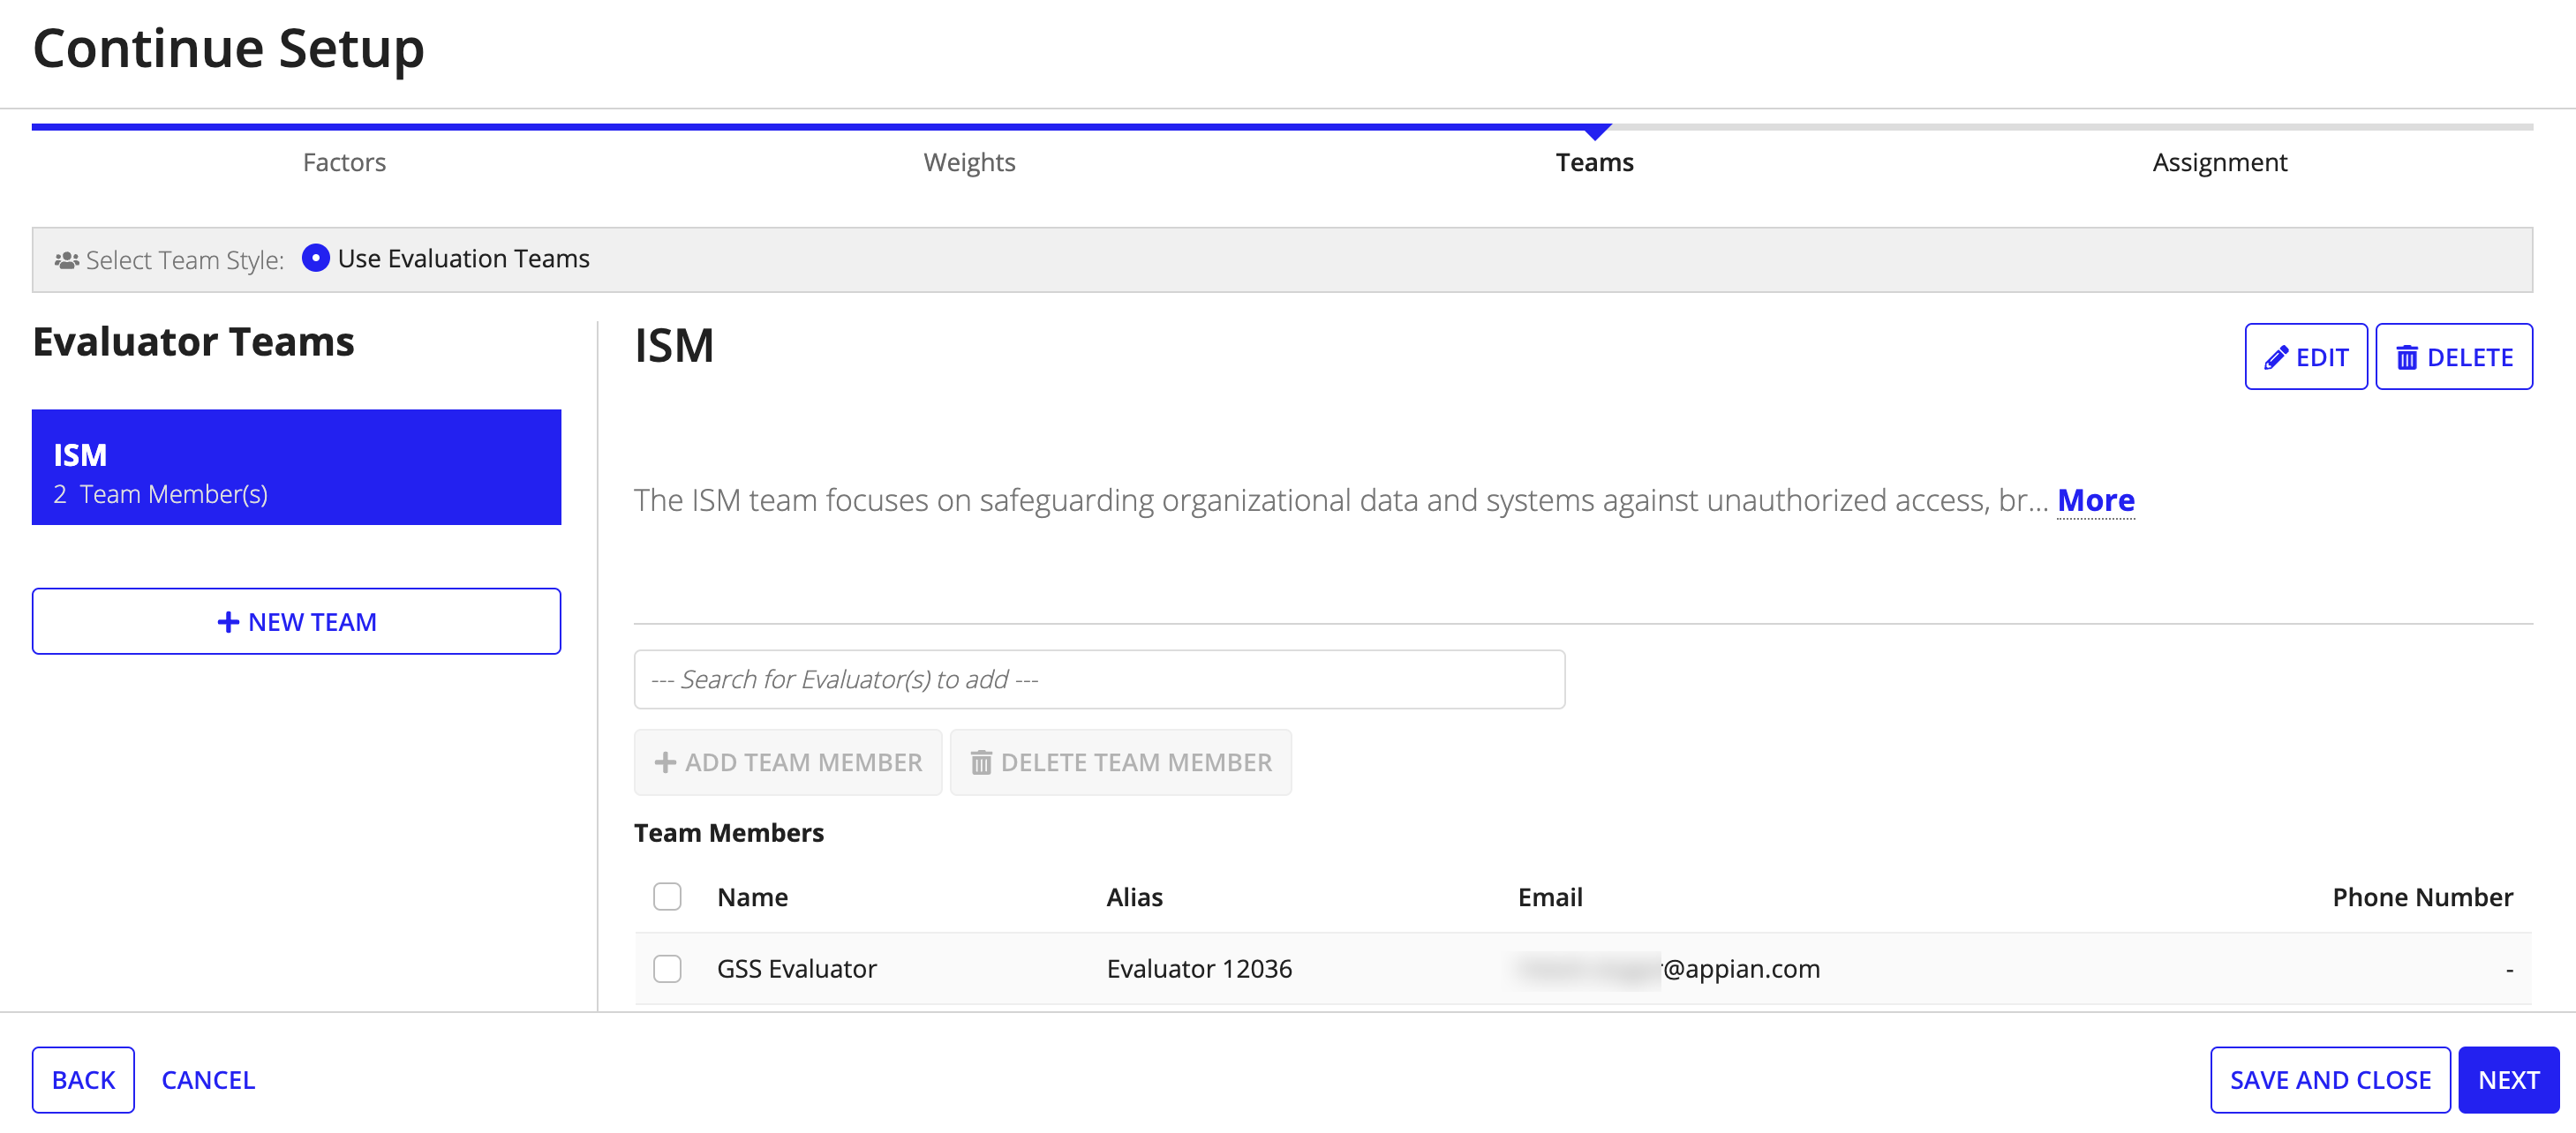Click the BACK button

tap(83, 1080)
